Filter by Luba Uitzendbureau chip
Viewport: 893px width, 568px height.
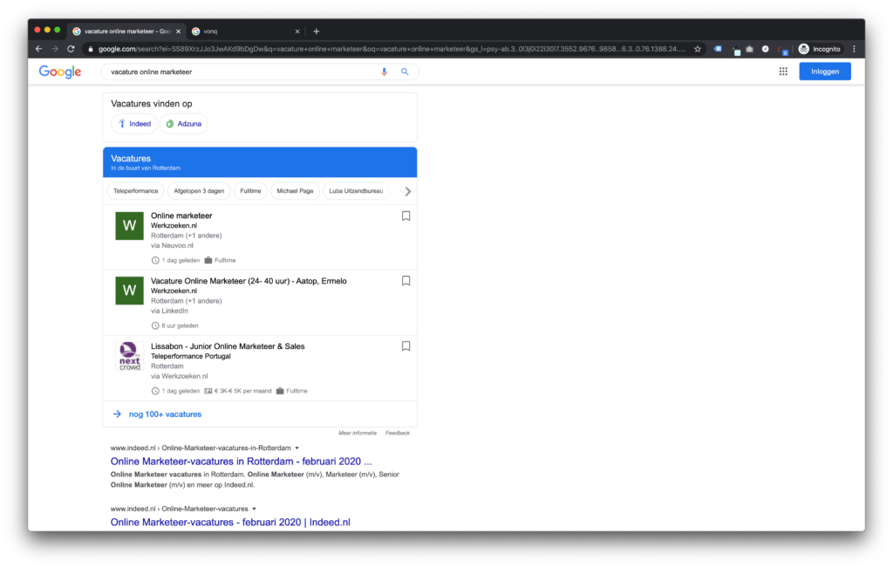(356, 191)
